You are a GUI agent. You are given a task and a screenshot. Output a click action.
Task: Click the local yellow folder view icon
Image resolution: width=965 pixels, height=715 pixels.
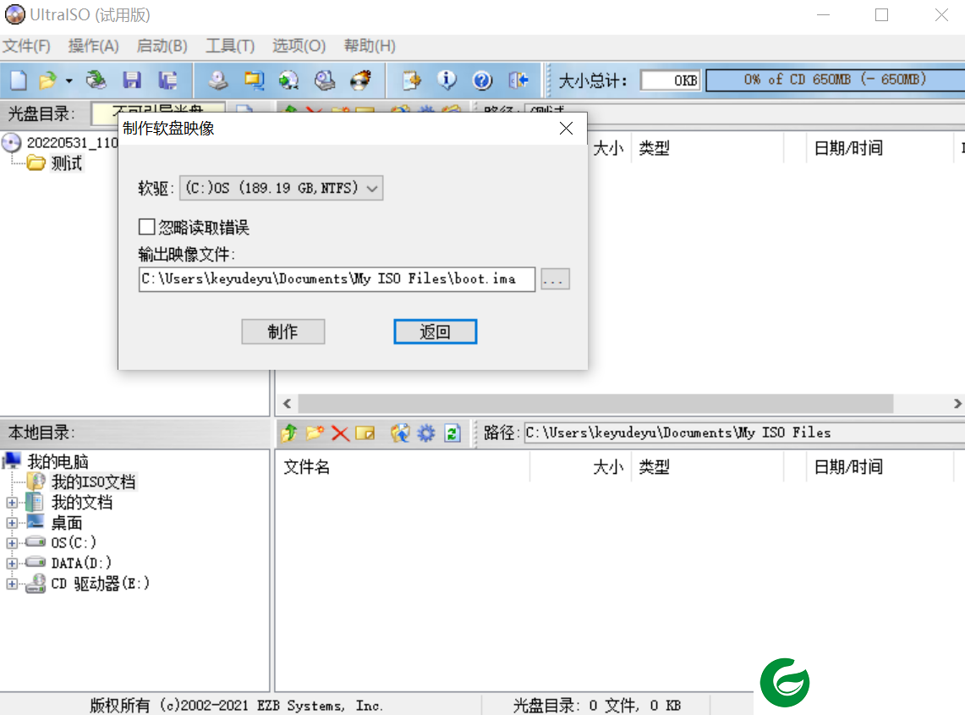click(x=365, y=433)
